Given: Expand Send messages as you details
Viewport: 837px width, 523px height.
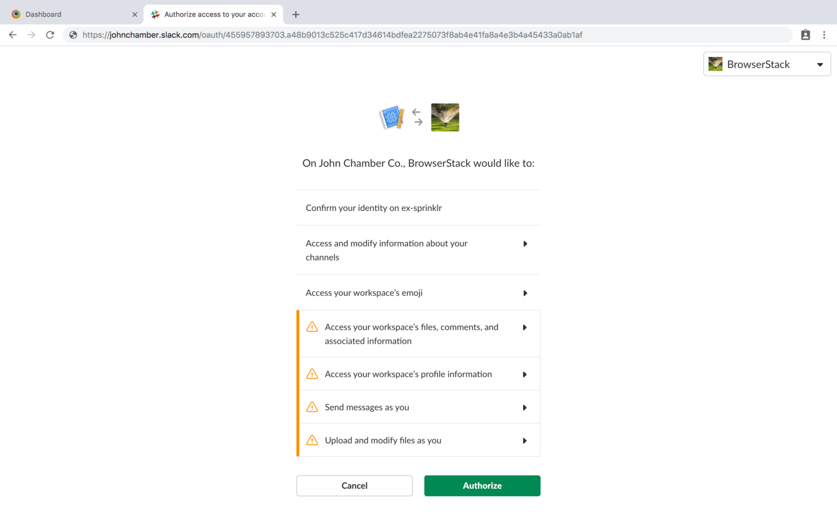Looking at the screenshot, I should point(525,407).
